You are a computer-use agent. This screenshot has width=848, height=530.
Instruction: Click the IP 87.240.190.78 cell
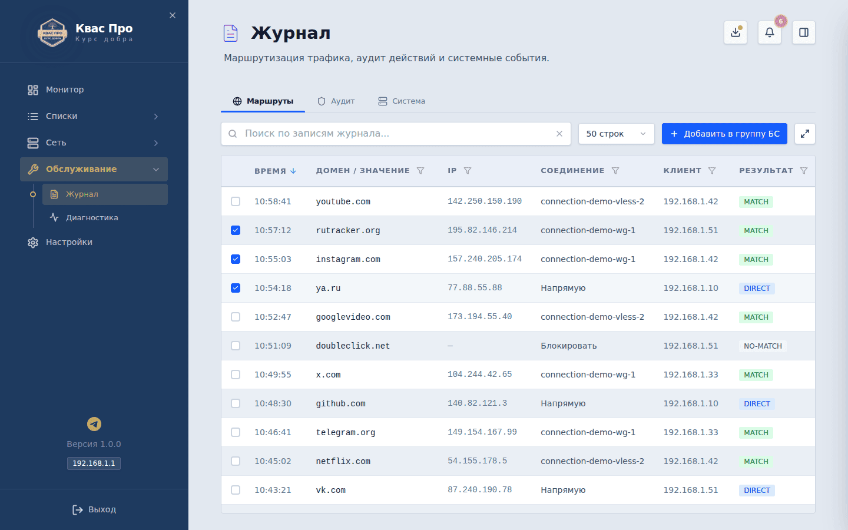tap(479, 490)
